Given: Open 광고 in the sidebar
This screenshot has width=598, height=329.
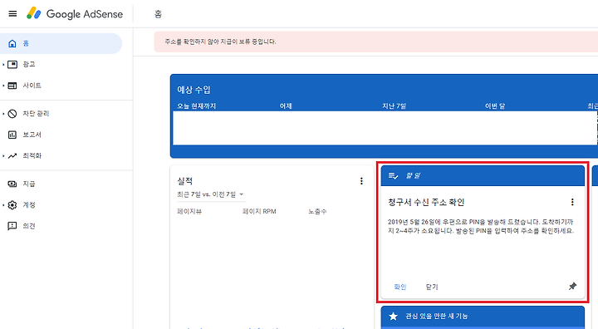Looking at the screenshot, I should coord(29,65).
